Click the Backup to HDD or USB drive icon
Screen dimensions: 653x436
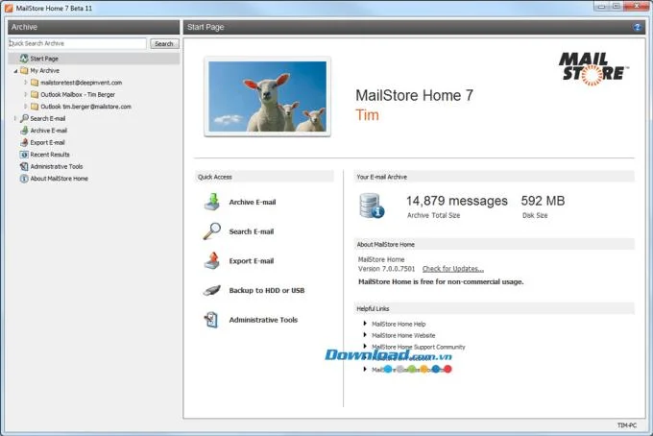(x=212, y=290)
